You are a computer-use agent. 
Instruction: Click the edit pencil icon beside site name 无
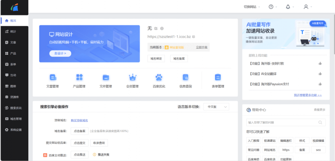pos(156,29)
